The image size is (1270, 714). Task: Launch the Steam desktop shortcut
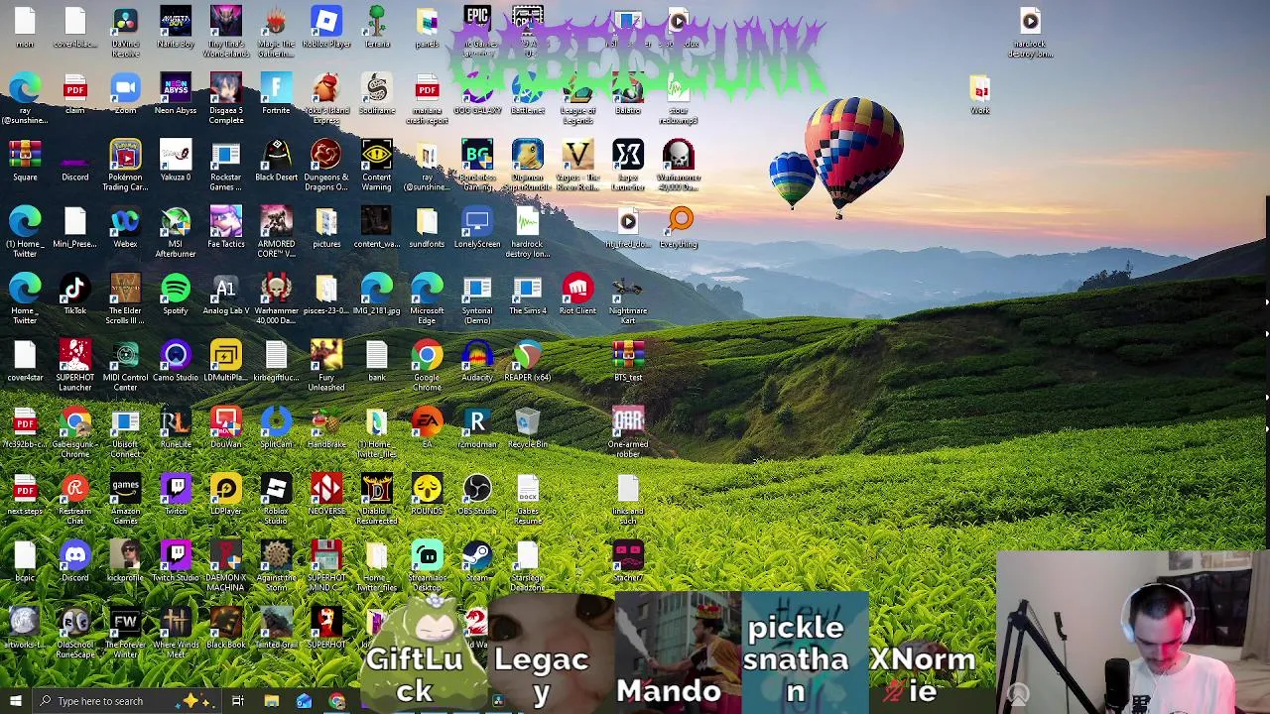(477, 561)
